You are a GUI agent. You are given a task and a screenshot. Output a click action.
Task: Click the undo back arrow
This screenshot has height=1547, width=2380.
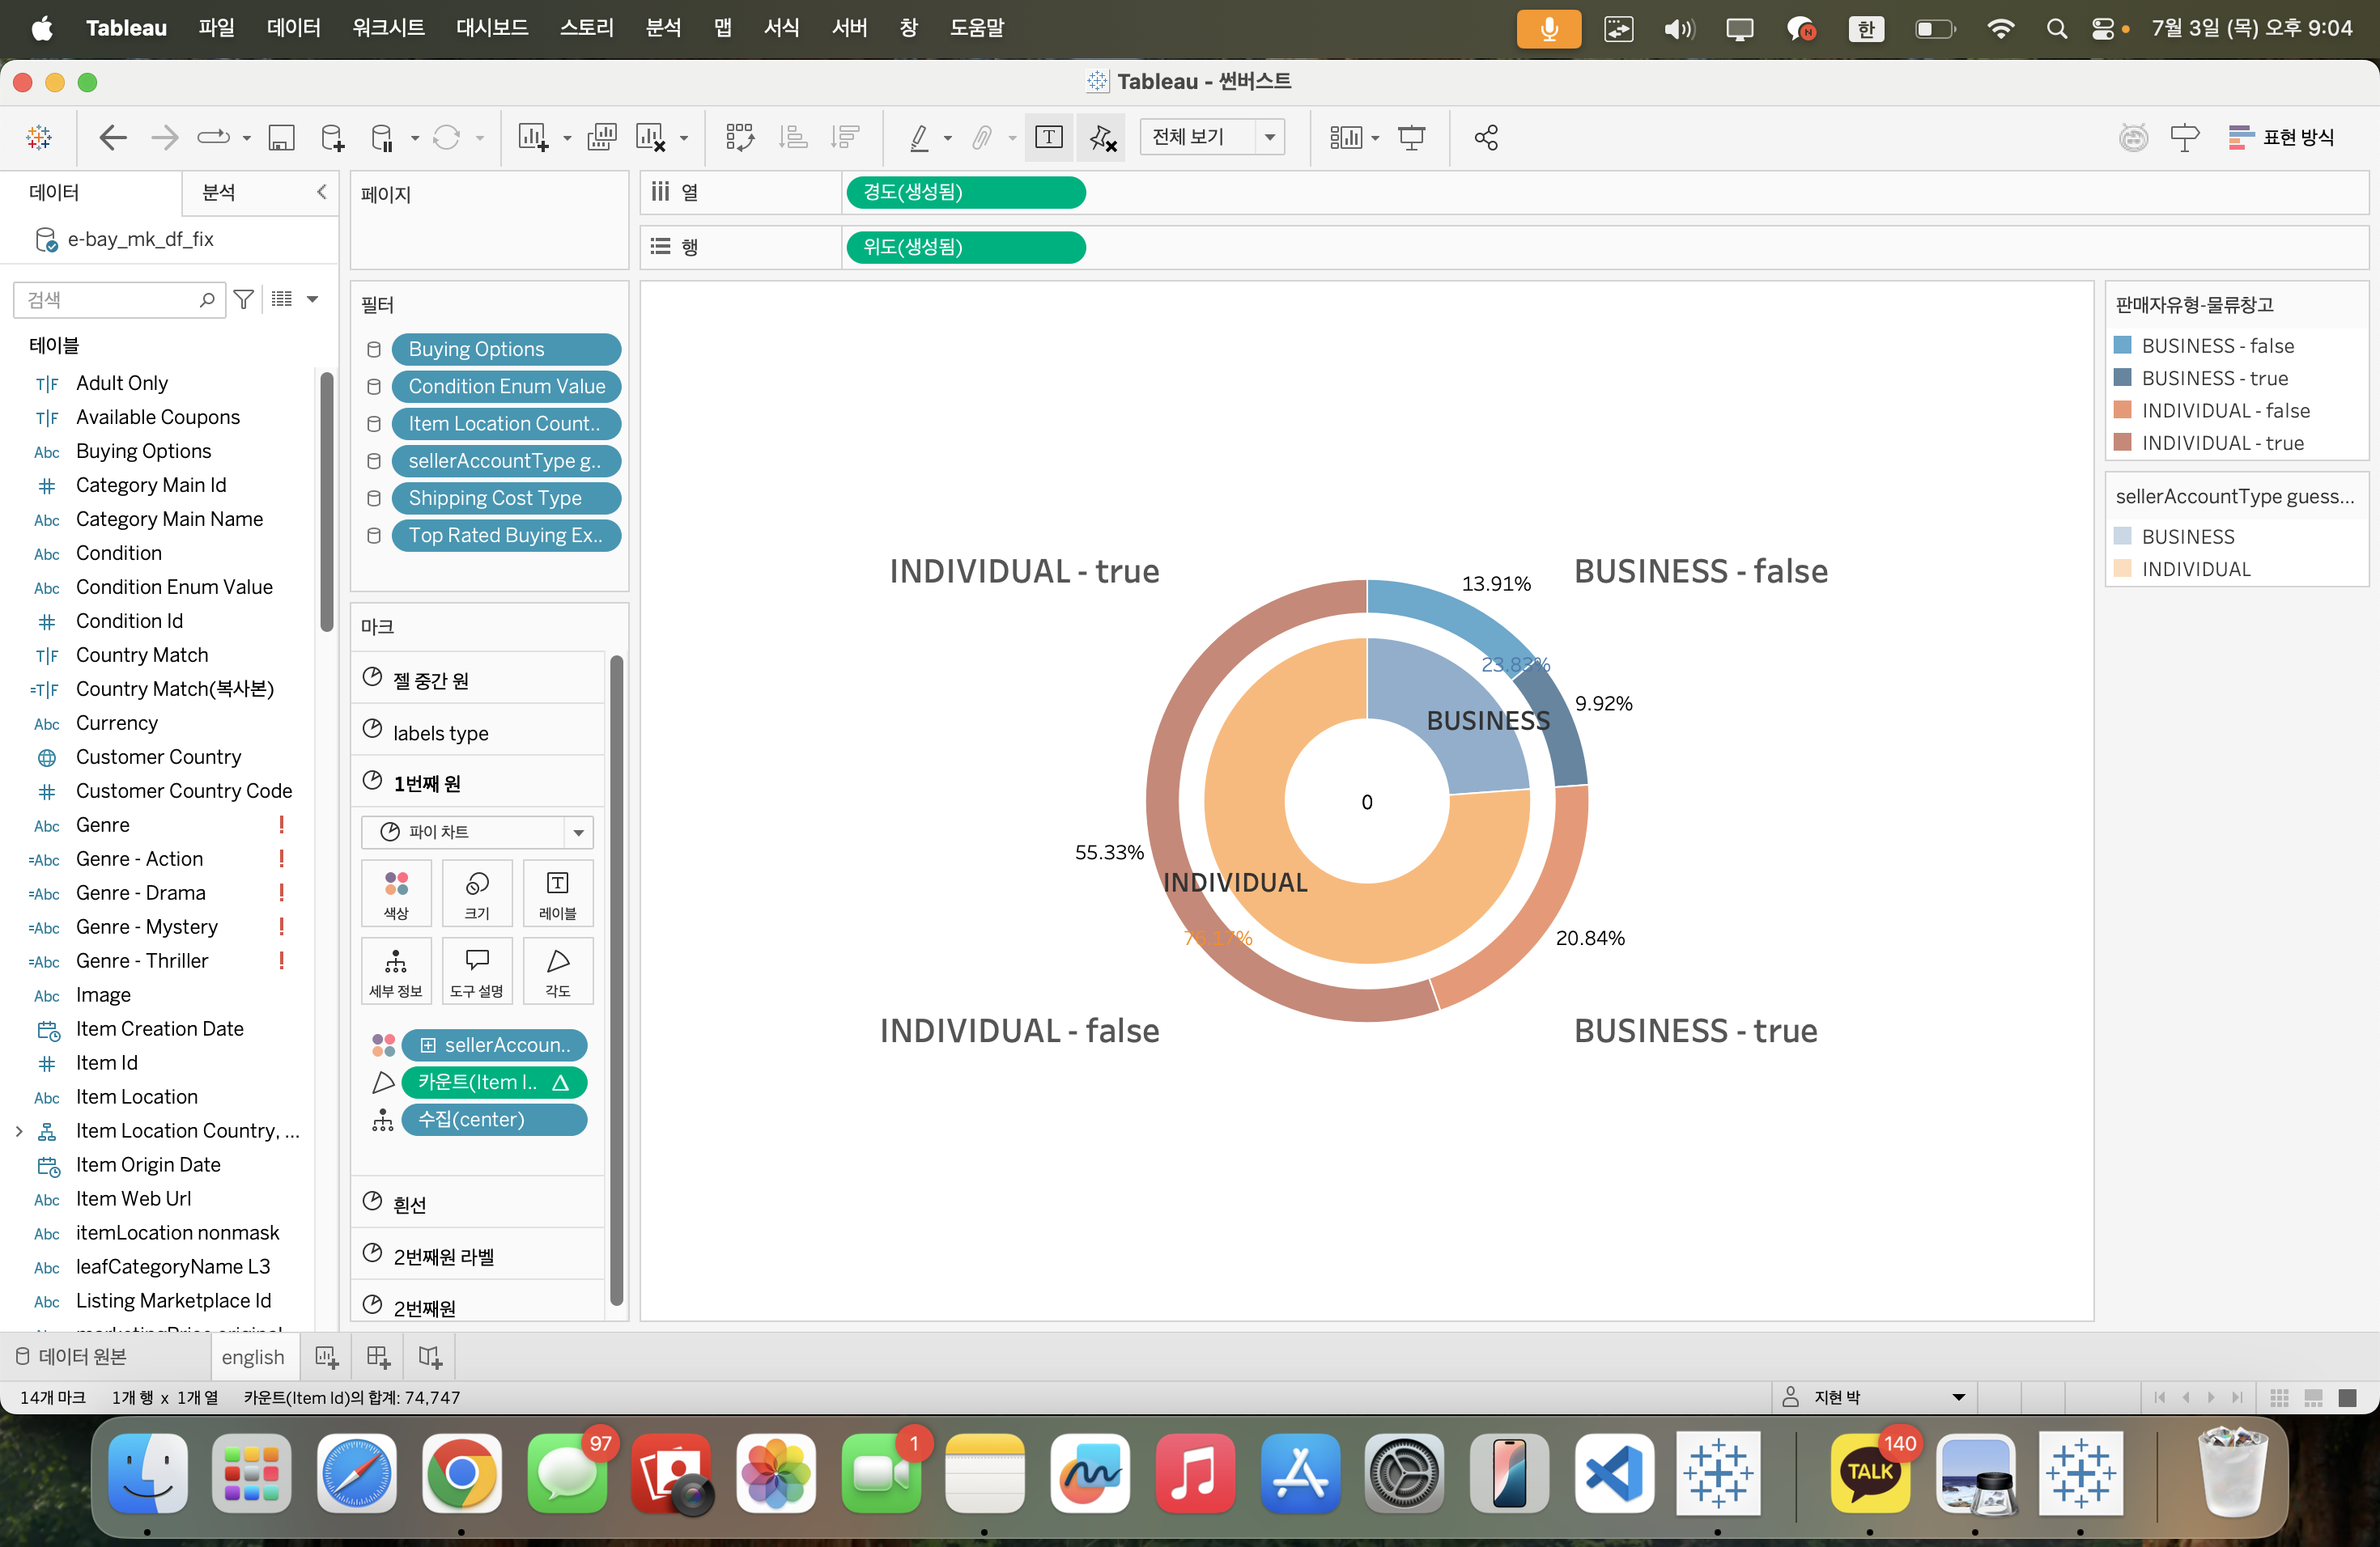112,137
